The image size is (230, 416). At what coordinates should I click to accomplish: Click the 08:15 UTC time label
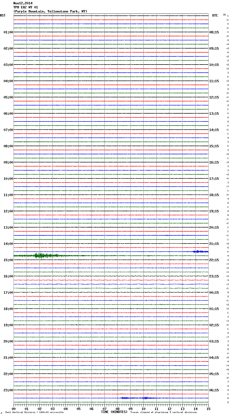(214, 32)
